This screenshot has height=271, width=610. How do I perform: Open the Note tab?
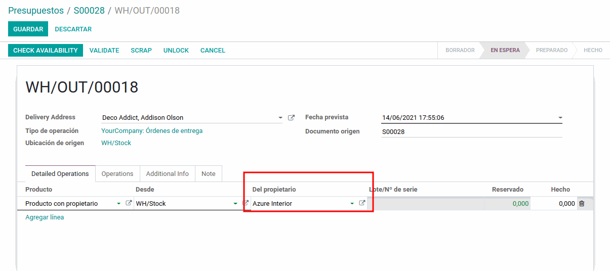(x=208, y=173)
